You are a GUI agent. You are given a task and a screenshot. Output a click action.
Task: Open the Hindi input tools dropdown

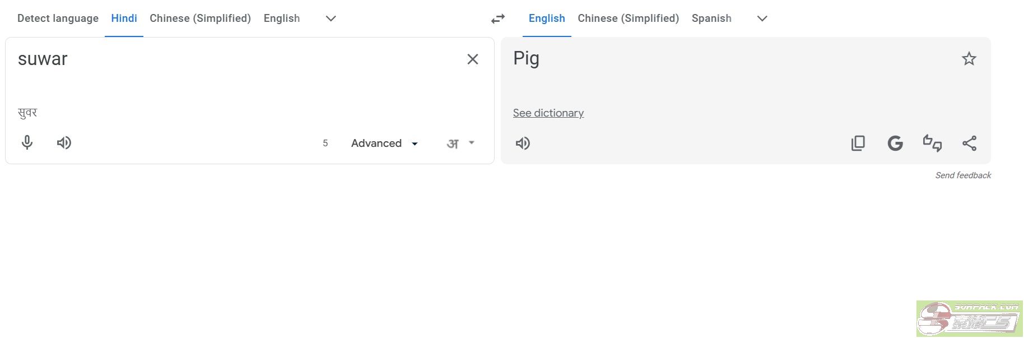coord(460,143)
